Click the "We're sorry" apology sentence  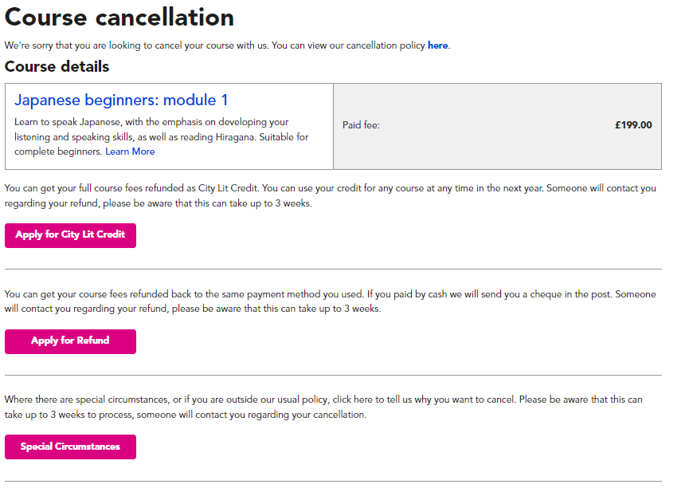215,45
